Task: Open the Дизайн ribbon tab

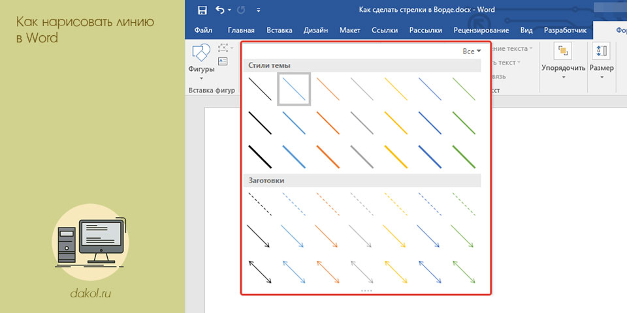Action: (316, 31)
